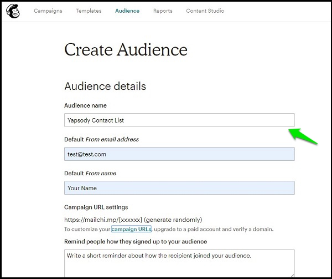Viewport: 332px width, 279px height.
Task: Click the signup reminder text area
Action: 179,263
